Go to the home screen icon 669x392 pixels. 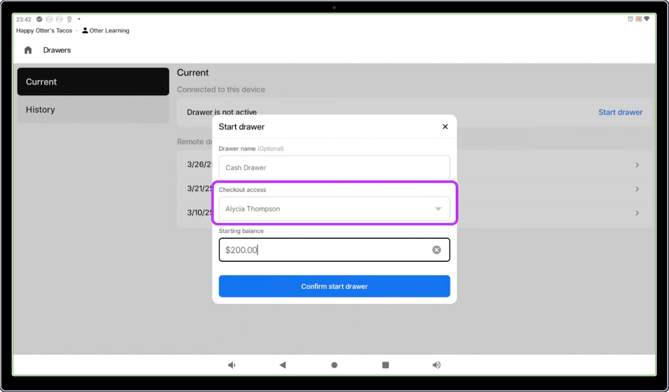[x=28, y=50]
